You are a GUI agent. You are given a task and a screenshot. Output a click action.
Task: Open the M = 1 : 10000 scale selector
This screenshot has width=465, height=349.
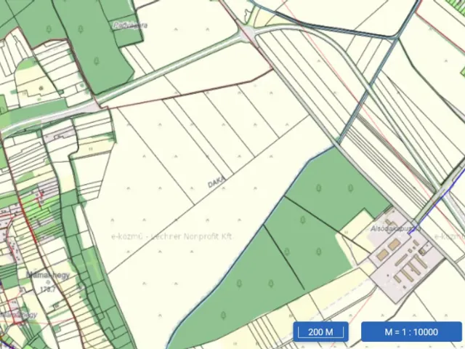click(x=411, y=332)
